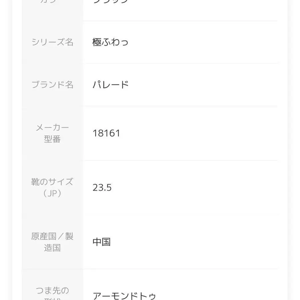Click the cut-off label in top row
The width and height of the screenshot is (300, 300).
pos(52,2)
